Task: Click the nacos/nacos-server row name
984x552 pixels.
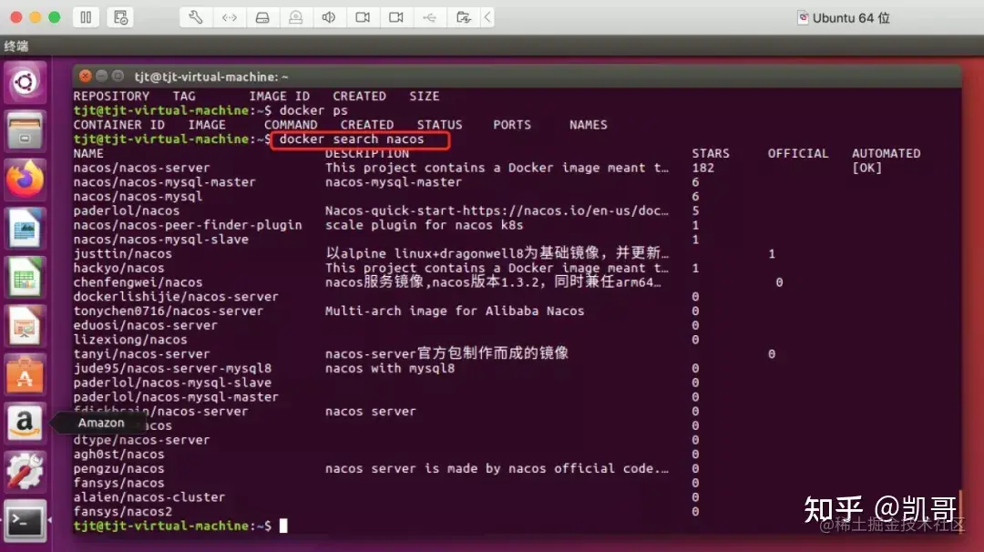Action: 142,168
